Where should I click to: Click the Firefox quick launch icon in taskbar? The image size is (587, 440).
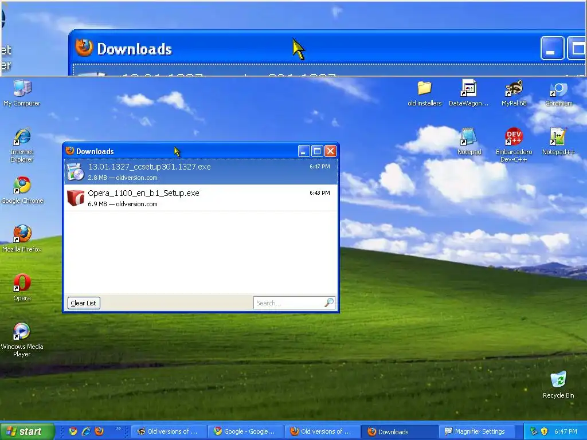pos(99,431)
